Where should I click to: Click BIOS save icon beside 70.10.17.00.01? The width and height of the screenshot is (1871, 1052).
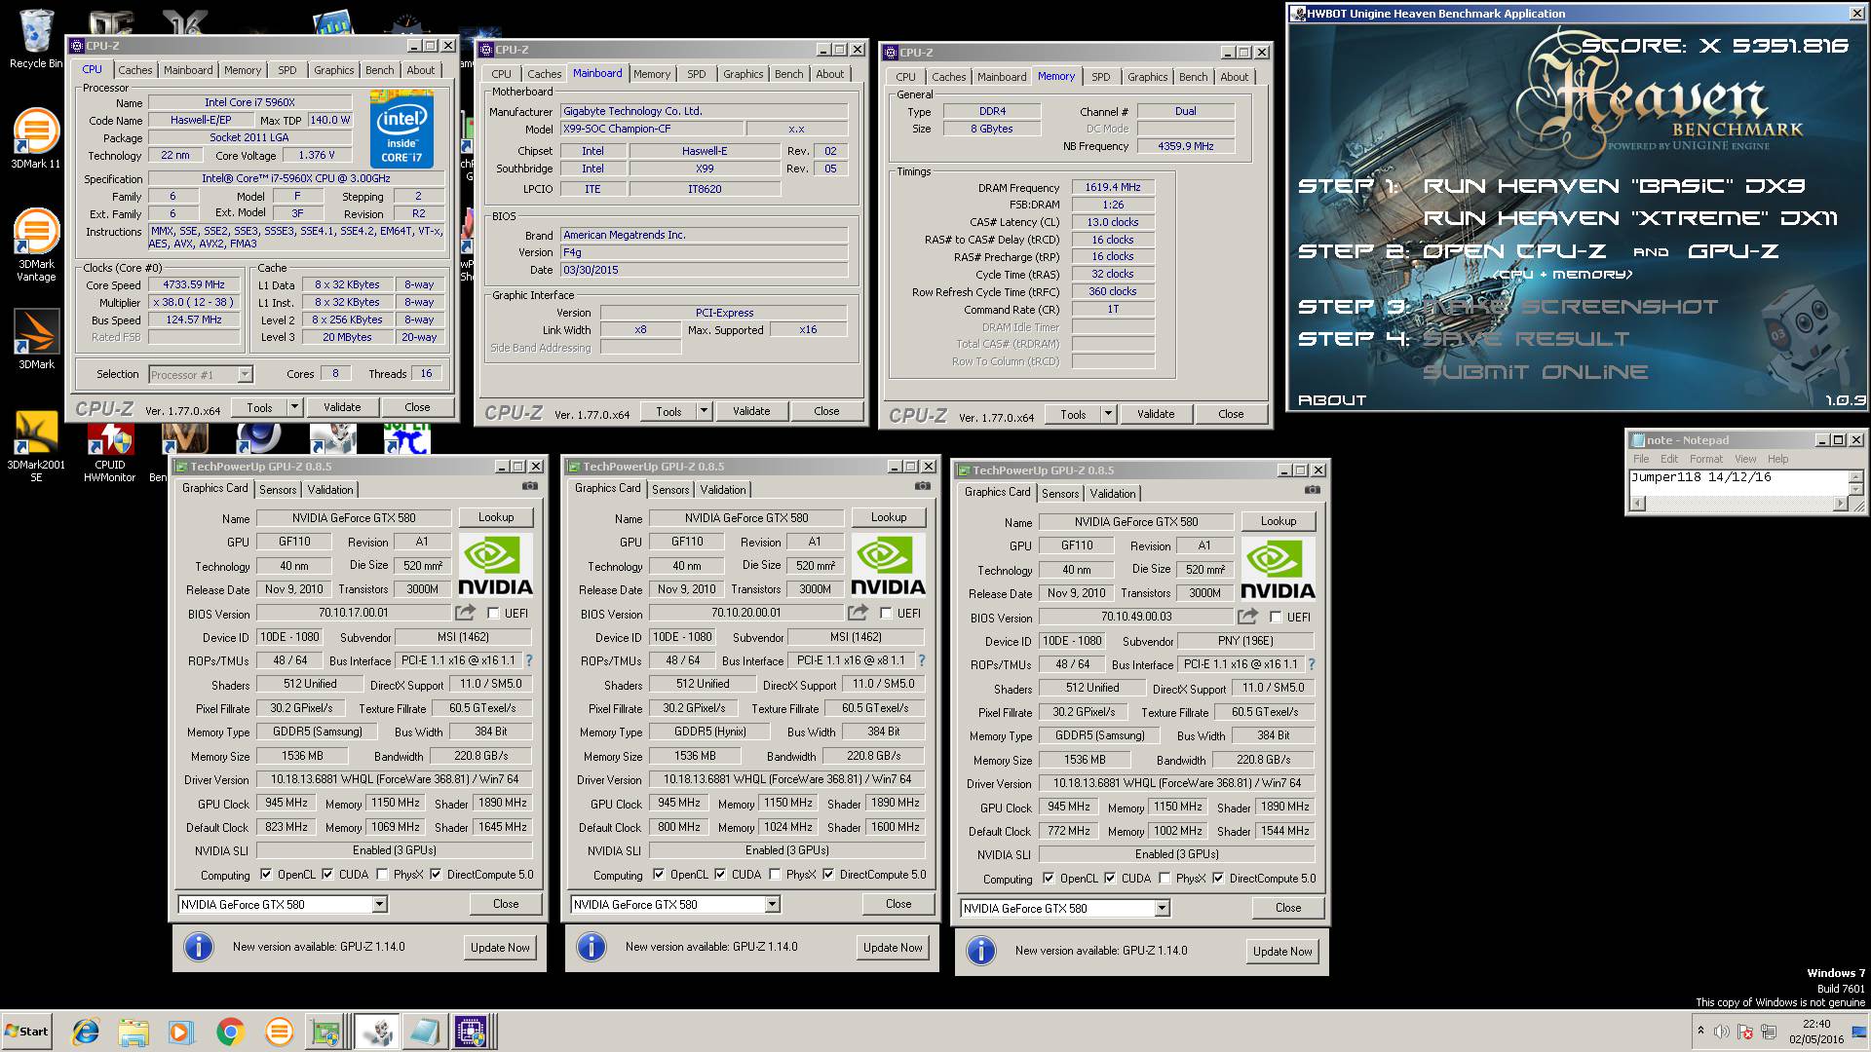(465, 613)
